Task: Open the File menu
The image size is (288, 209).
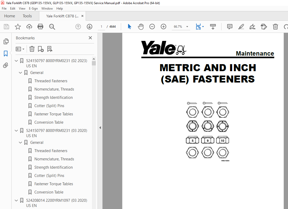Action: coord(4,9)
